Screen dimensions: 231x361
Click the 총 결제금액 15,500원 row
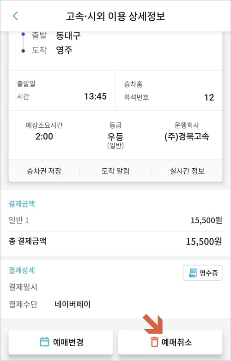coord(115,242)
